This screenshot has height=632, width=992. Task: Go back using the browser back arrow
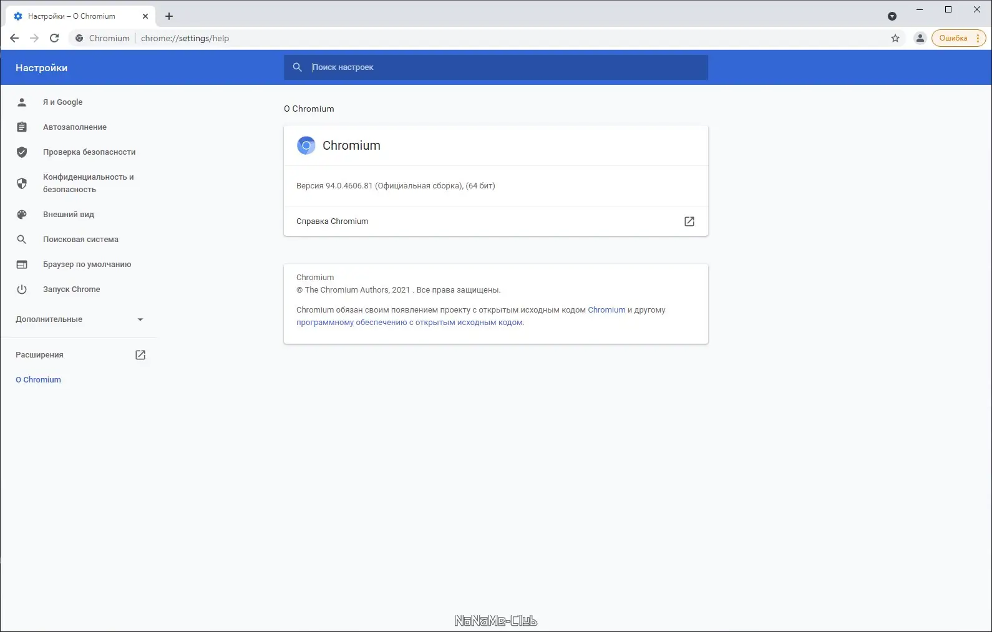14,38
